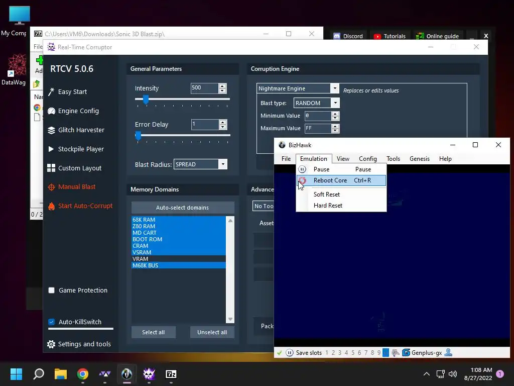Open the Nightmare Engine dropdown
The height and width of the screenshot is (386, 514).
point(335,88)
